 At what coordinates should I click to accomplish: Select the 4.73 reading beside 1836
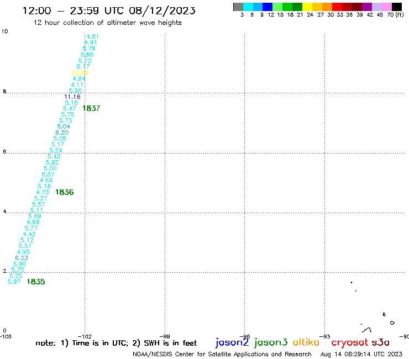tap(43, 192)
